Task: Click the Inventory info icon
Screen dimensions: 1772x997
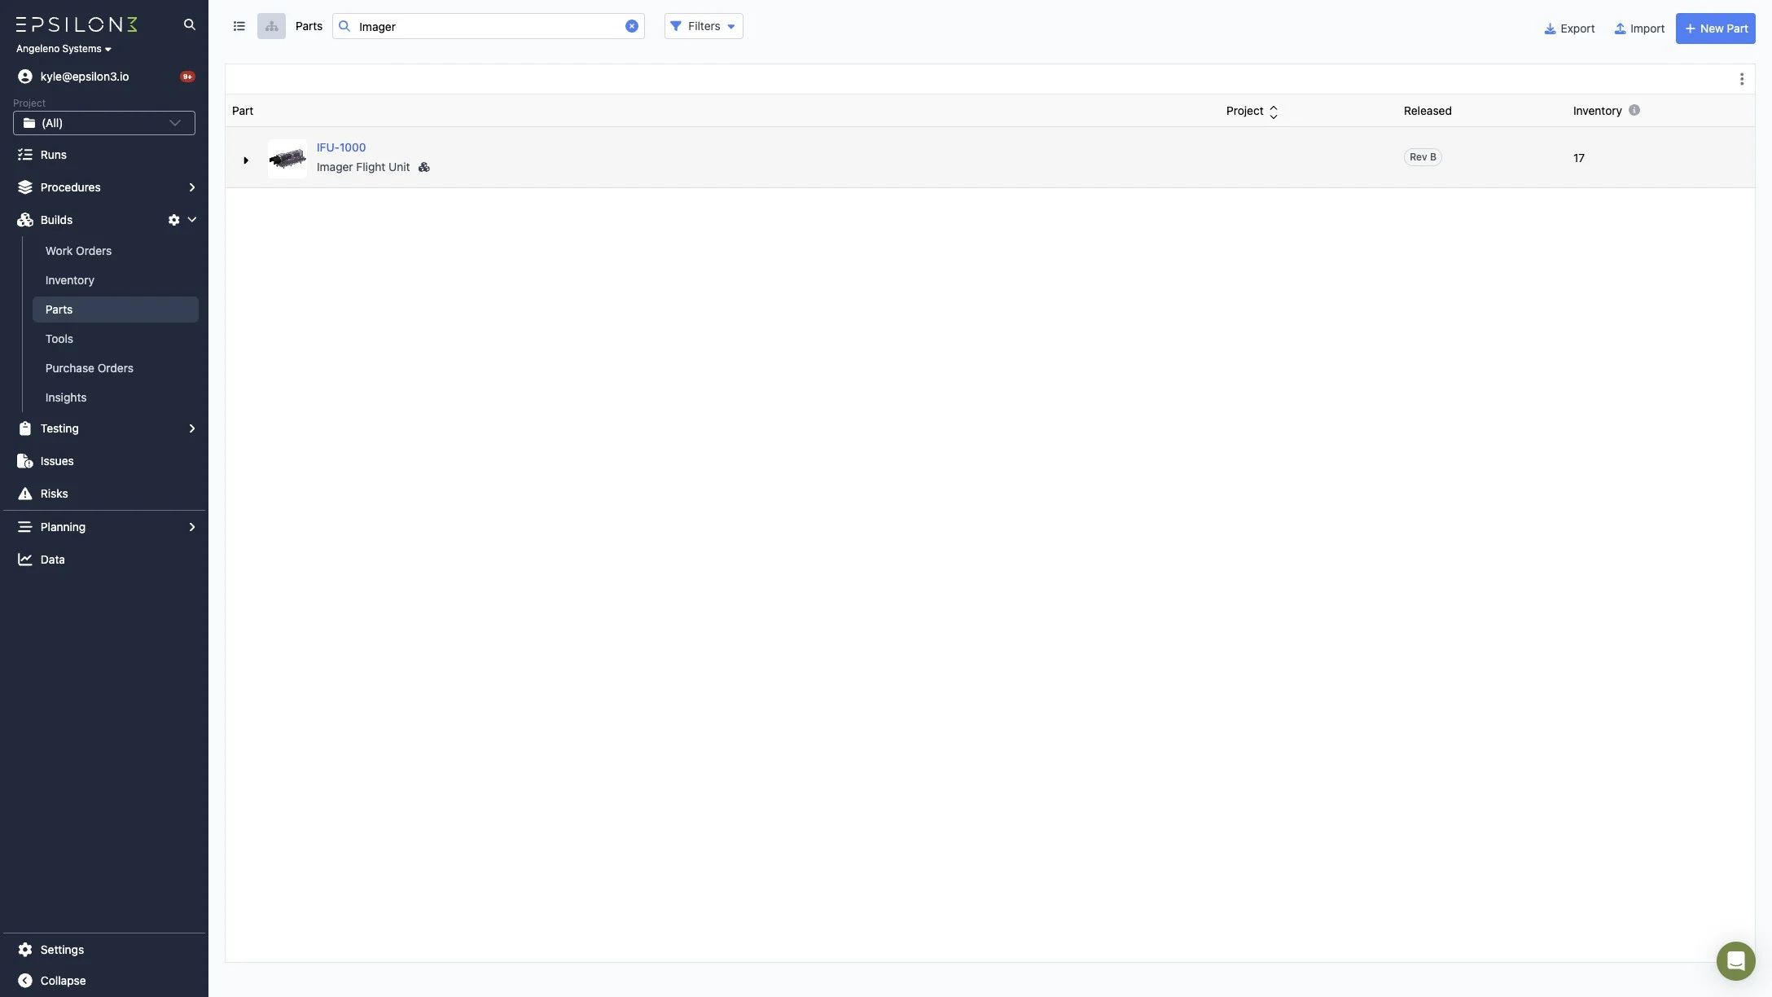Action: 1634,110
